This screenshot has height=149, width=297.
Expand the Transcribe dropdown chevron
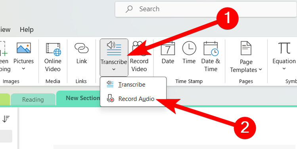114,70
